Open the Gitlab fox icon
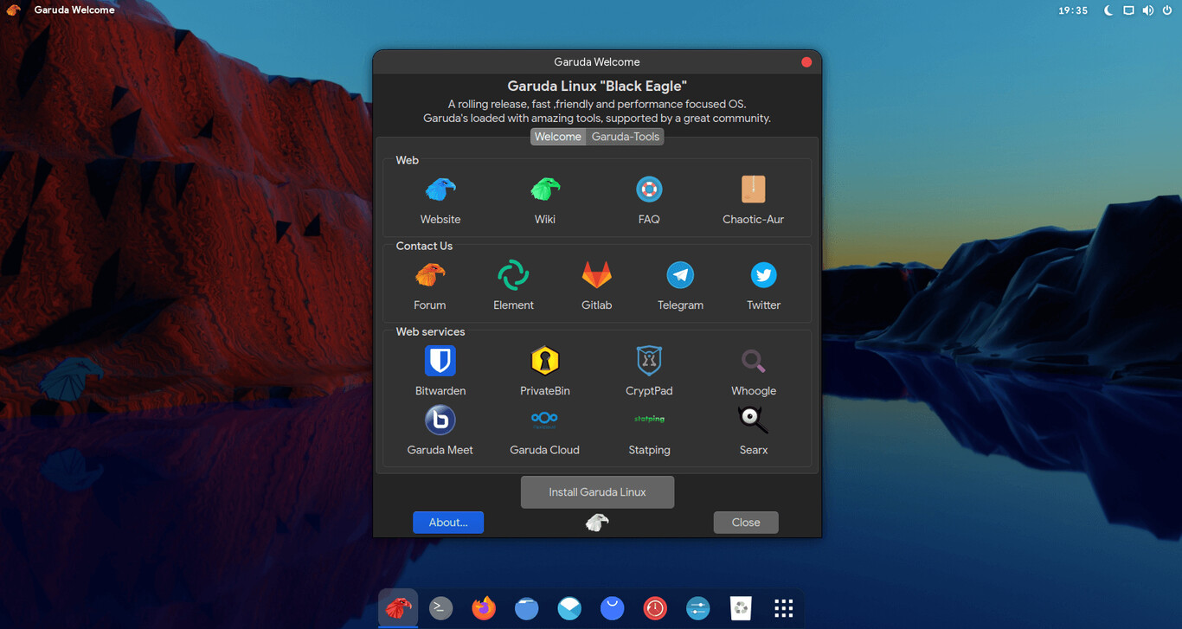Viewport: 1182px width, 629px height. (x=596, y=275)
